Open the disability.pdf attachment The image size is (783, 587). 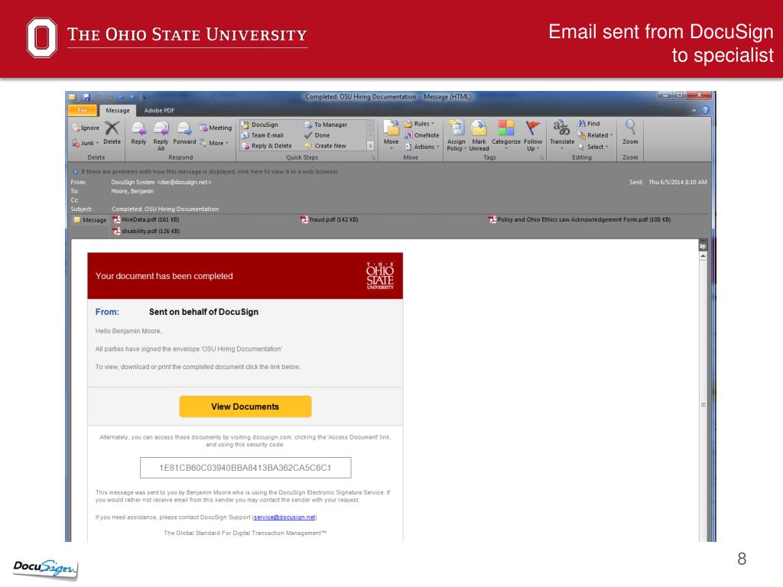(146, 231)
